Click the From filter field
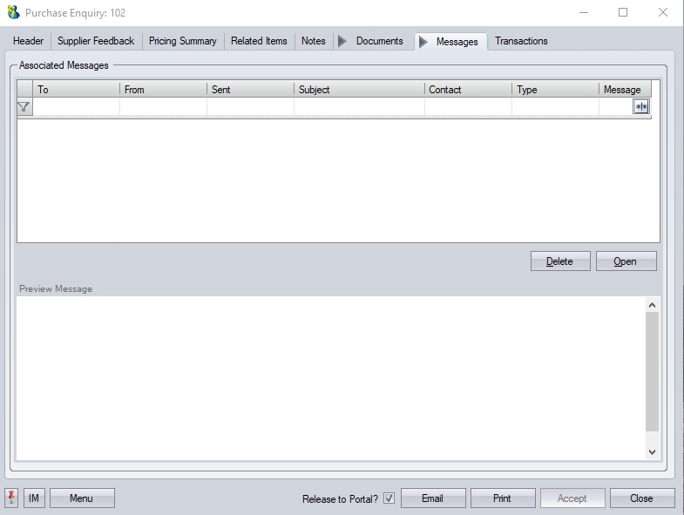Image resolution: width=684 pixels, height=515 pixels. tap(163, 107)
